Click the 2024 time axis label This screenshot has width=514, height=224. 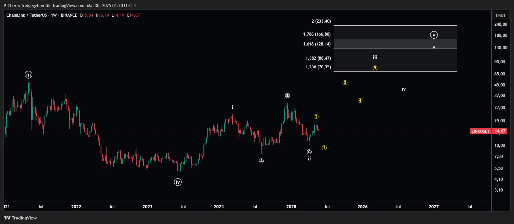click(x=219, y=207)
